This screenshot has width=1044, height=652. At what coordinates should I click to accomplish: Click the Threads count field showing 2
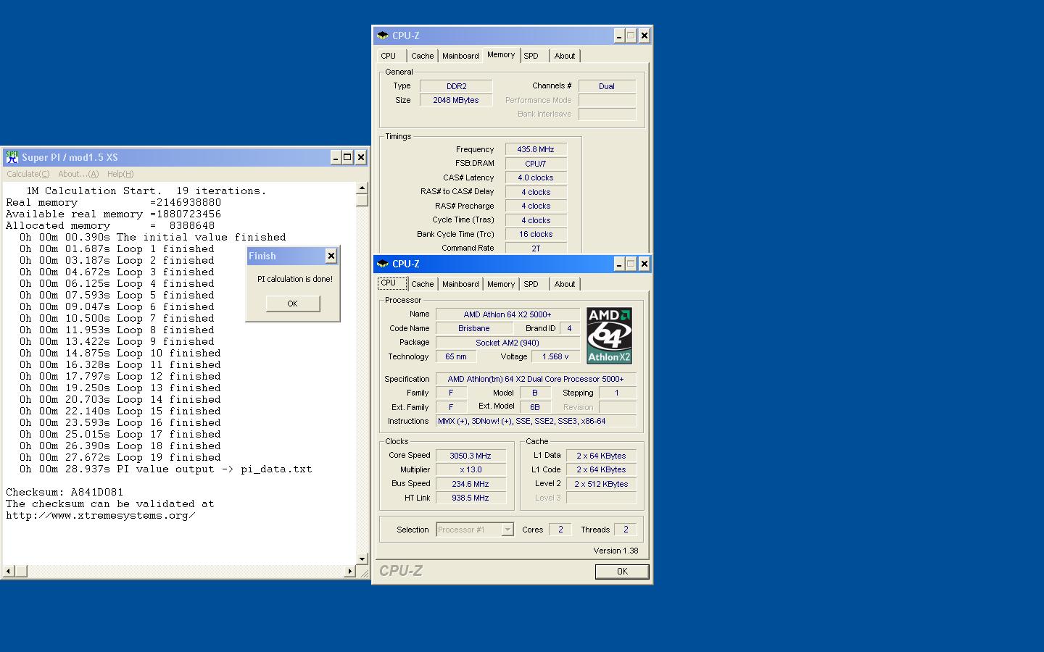coord(625,530)
